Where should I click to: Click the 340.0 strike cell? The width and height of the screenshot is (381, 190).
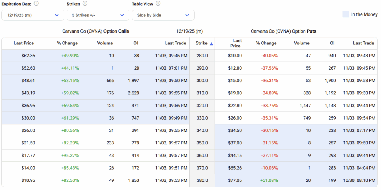click(202, 131)
